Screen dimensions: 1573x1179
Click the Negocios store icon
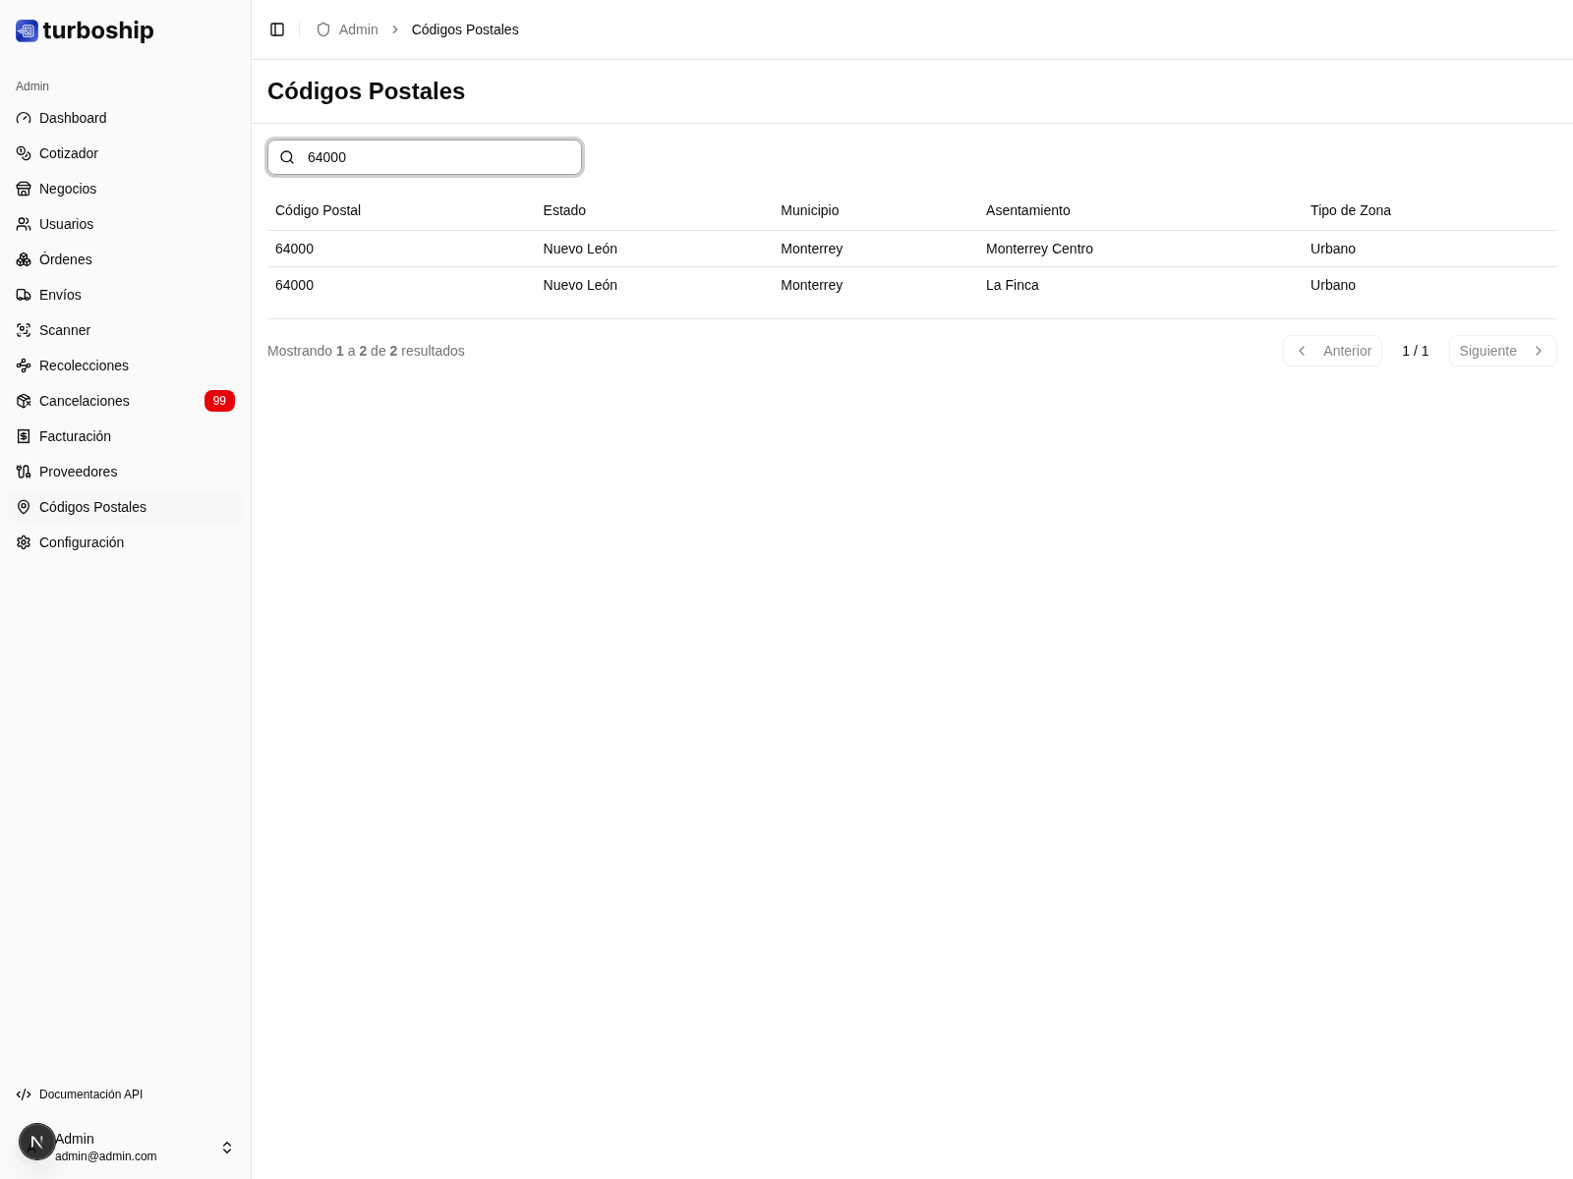click(24, 189)
